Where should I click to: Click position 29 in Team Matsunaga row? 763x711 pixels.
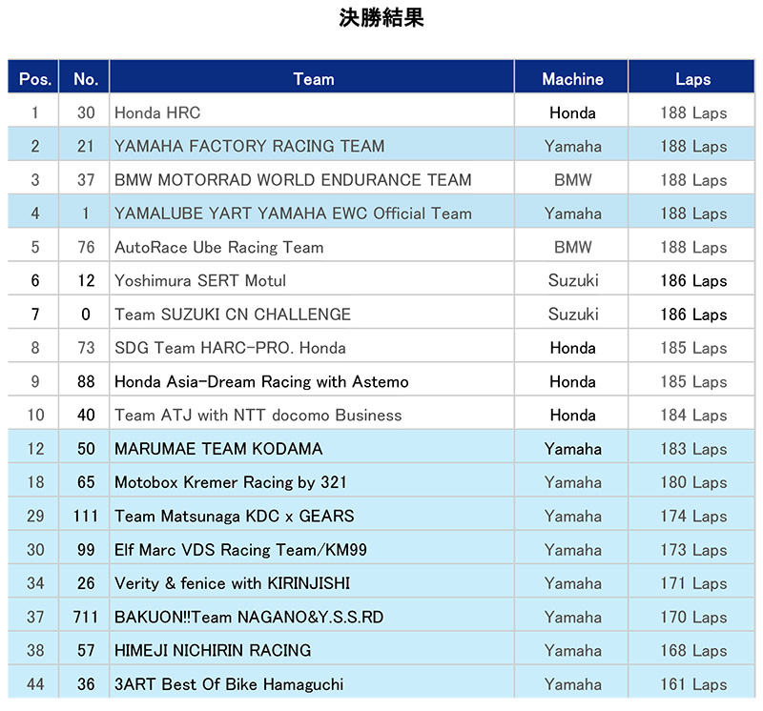point(33,516)
